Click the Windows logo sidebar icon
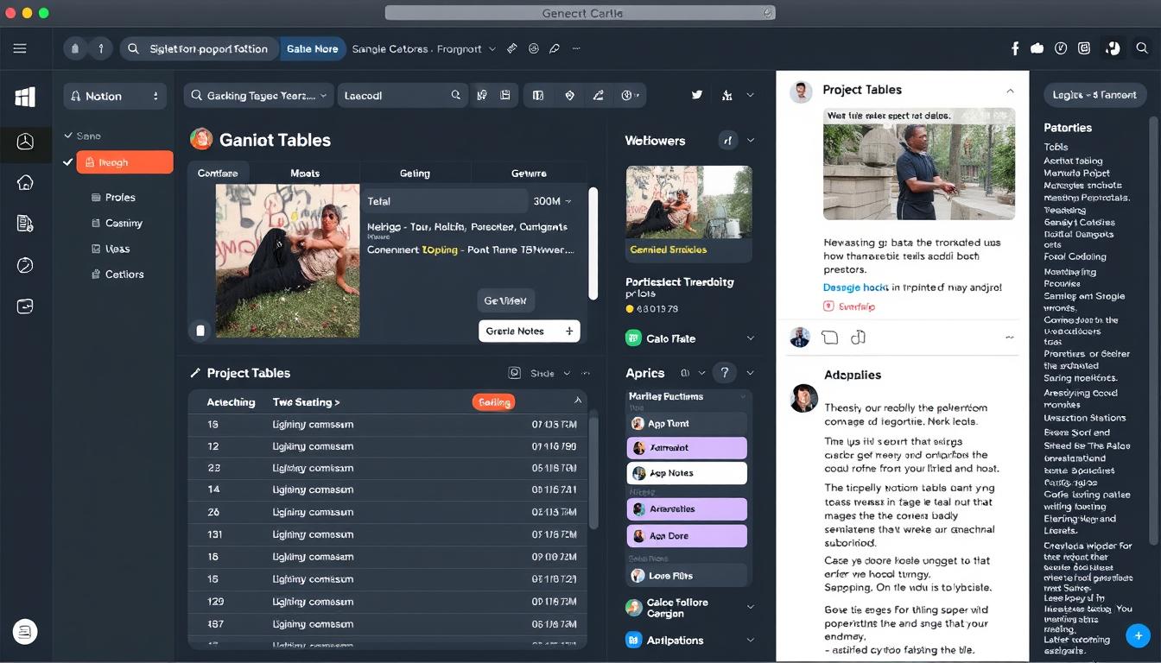1161x663 pixels. [x=25, y=97]
